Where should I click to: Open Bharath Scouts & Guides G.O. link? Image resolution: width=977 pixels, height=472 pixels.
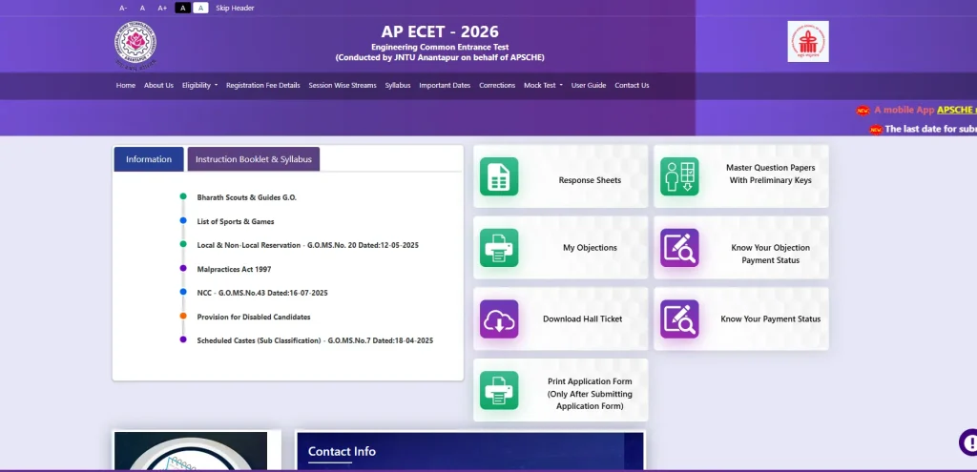point(247,197)
